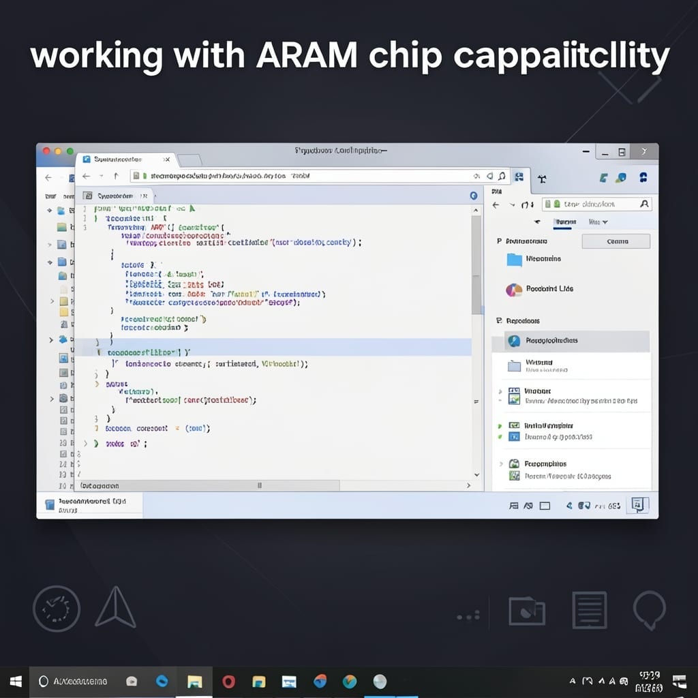Image resolution: width=698 pixels, height=698 pixels.
Task: Open the small dropdown chevron after the right panel back arrow
Action: (512, 204)
